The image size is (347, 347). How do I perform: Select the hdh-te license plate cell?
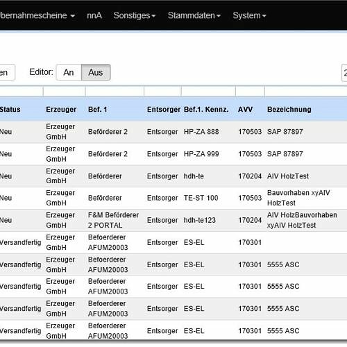click(x=194, y=176)
